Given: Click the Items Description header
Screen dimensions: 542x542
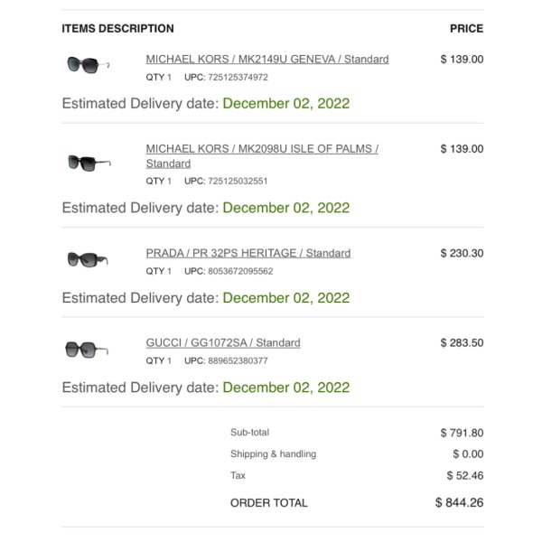Looking at the screenshot, I should [x=117, y=28].
